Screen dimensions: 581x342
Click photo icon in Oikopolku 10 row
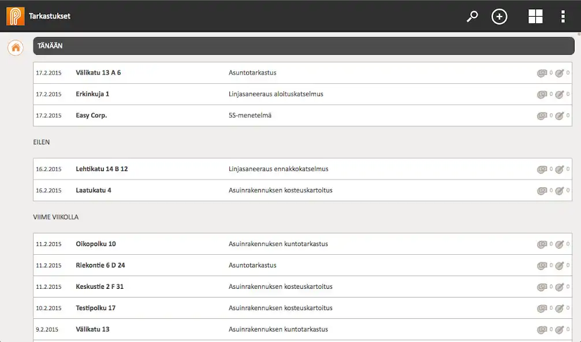[x=542, y=244]
